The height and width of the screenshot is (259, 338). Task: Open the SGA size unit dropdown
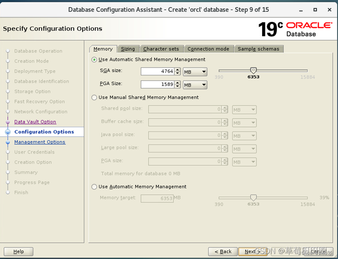click(195, 72)
